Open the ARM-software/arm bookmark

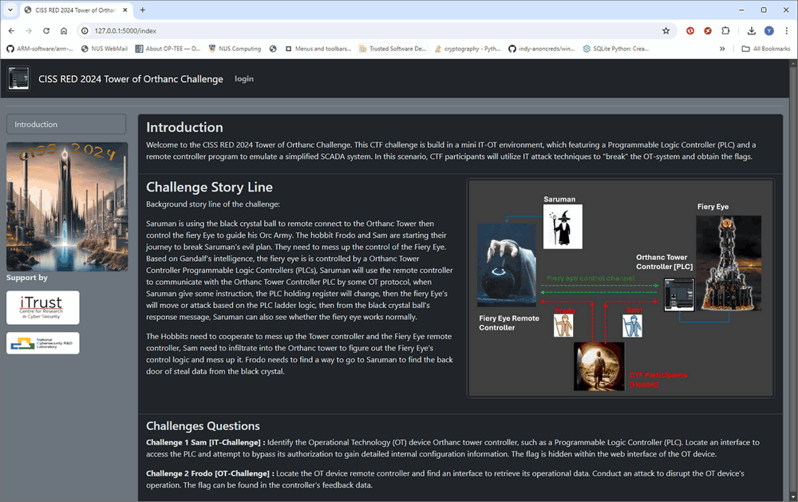pos(40,49)
